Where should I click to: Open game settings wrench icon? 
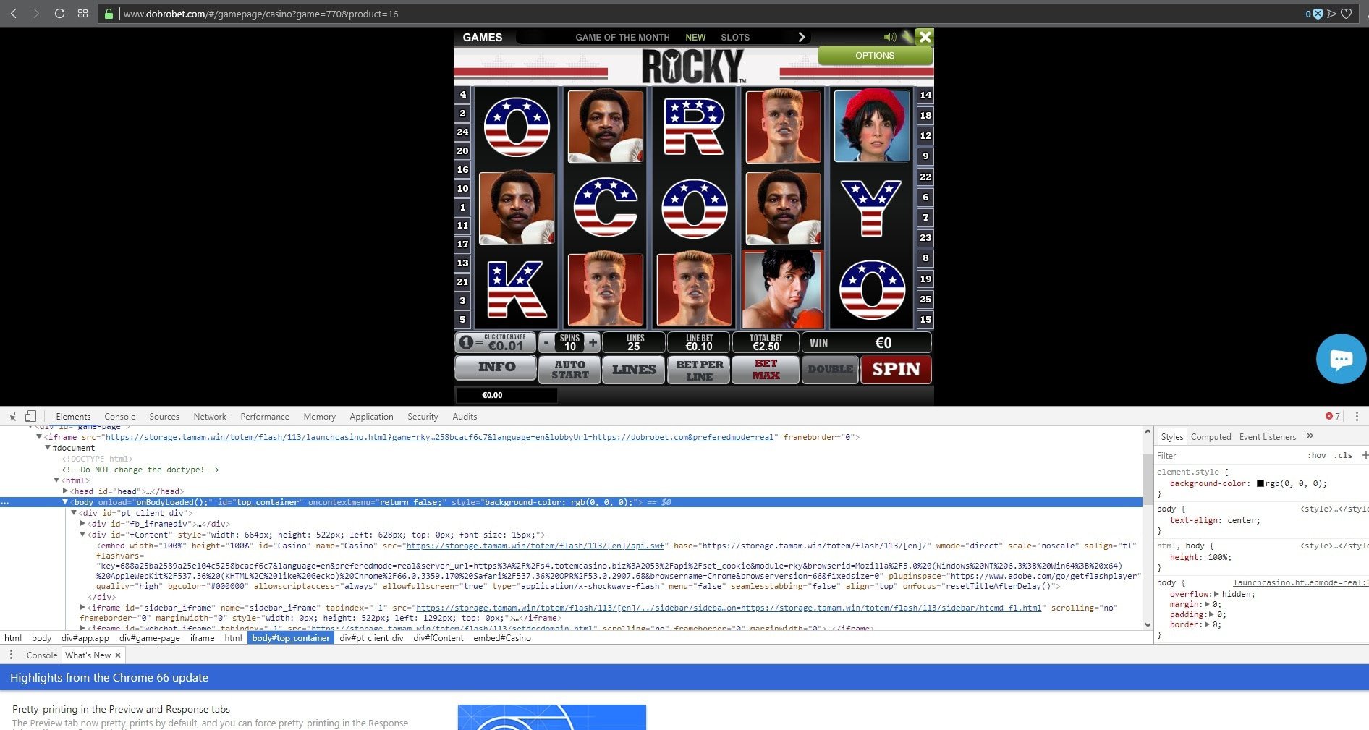(906, 37)
